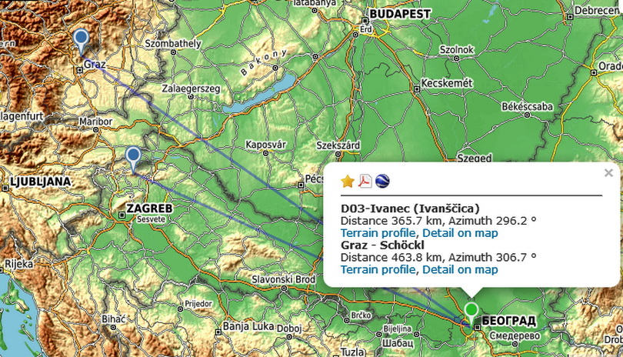Click the Sesvete label near Zagreb
The width and height of the screenshot is (623, 357).
point(151,219)
